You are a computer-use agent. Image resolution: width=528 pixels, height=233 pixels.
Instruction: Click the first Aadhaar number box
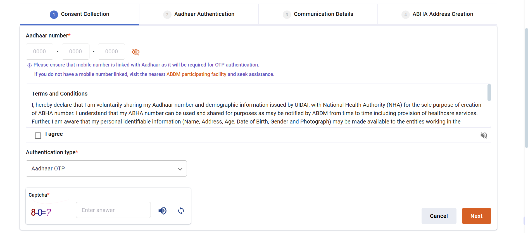tap(39, 52)
